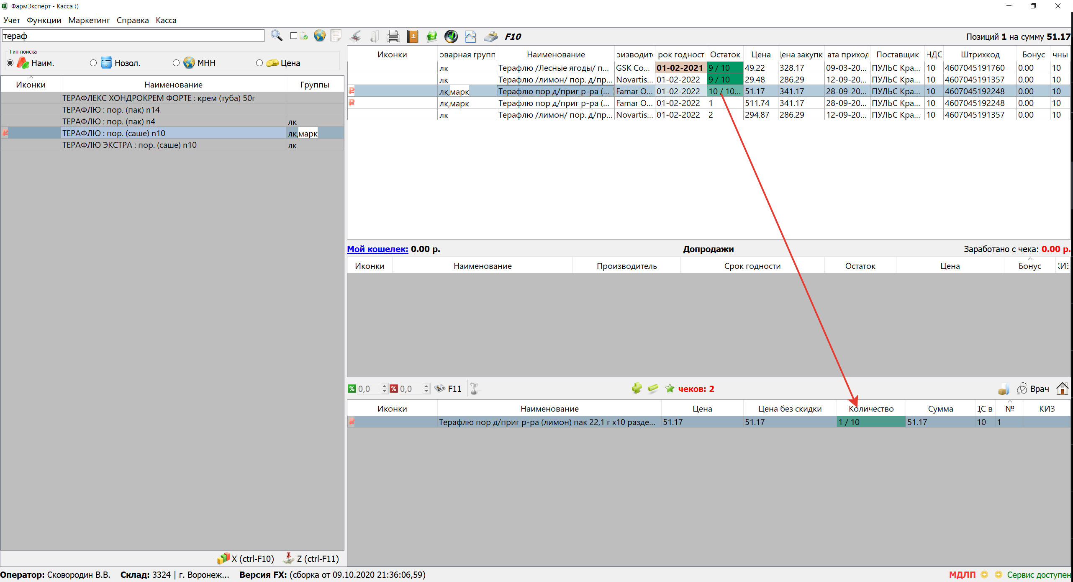1073x582 pixels.
Task: Click the search text field containing тераф
Action: click(133, 36)
